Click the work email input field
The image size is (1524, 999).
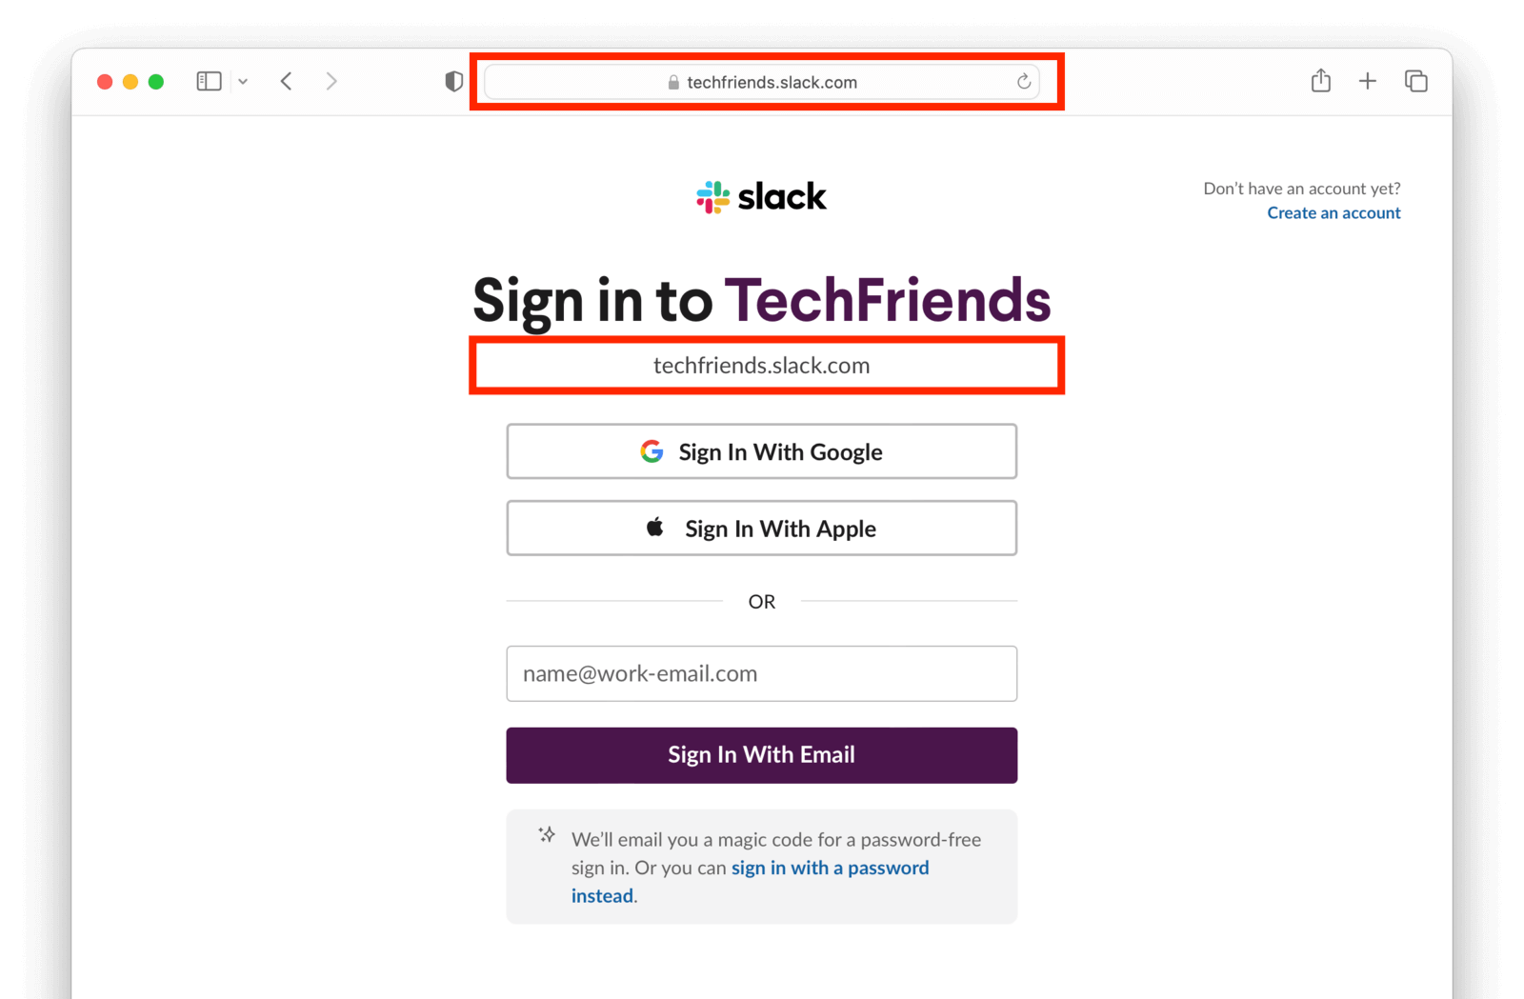[761, 673]
